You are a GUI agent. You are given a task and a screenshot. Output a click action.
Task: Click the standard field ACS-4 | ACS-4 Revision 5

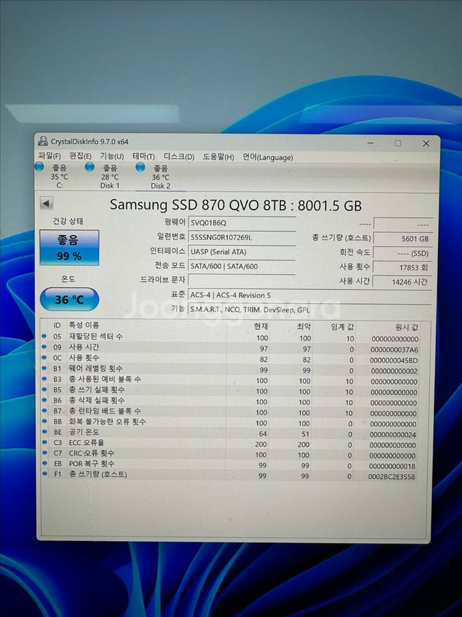click(310, 295)
